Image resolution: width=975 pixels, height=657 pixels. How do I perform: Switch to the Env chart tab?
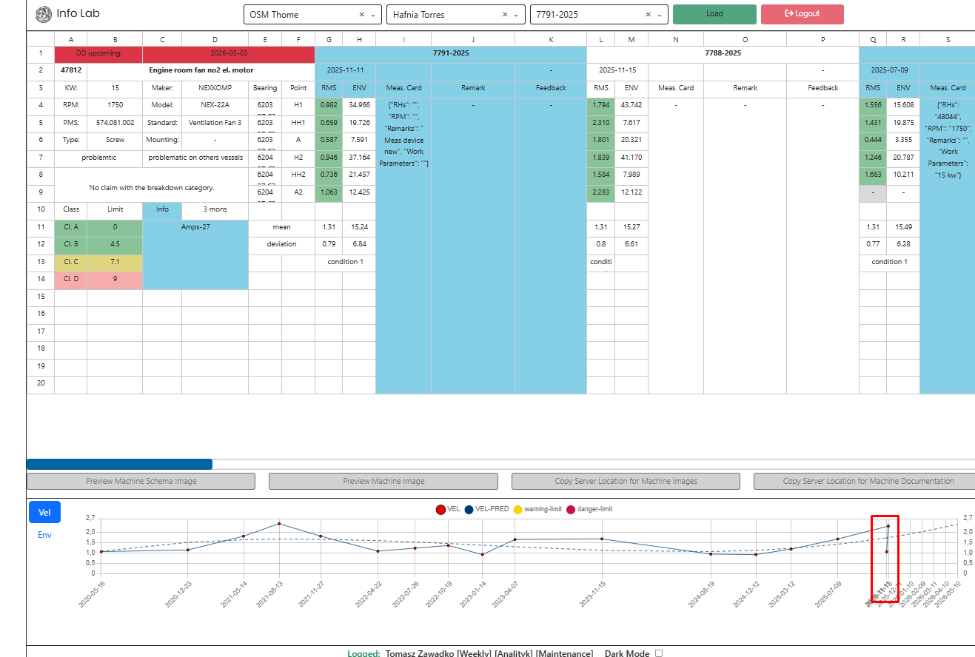[44, 534]
